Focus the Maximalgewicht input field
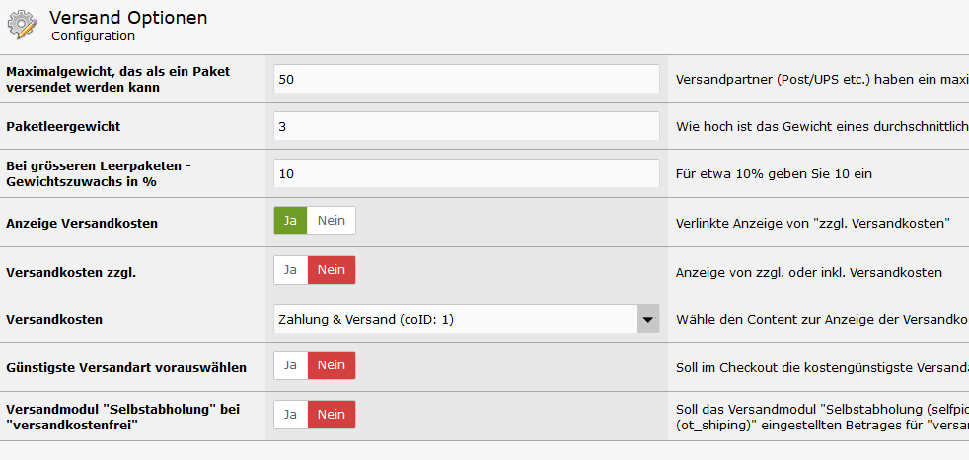 click(466, 79)
